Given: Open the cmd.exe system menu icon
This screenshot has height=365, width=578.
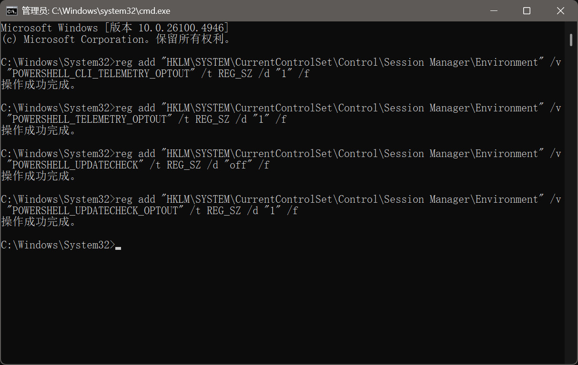Looking at the screenshot, I should 11,10.
